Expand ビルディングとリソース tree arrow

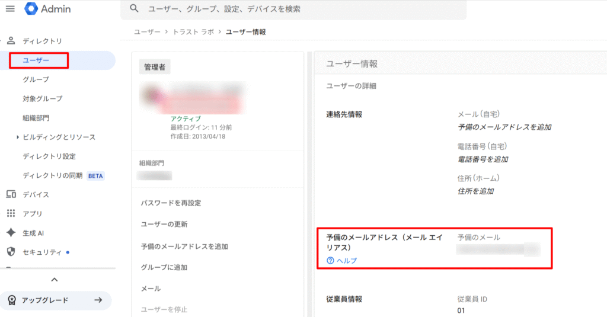(x=18, y=137)
